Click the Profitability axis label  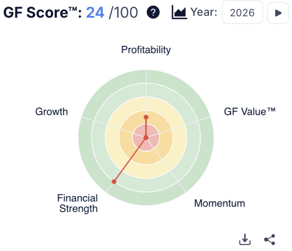click(146, 50)
